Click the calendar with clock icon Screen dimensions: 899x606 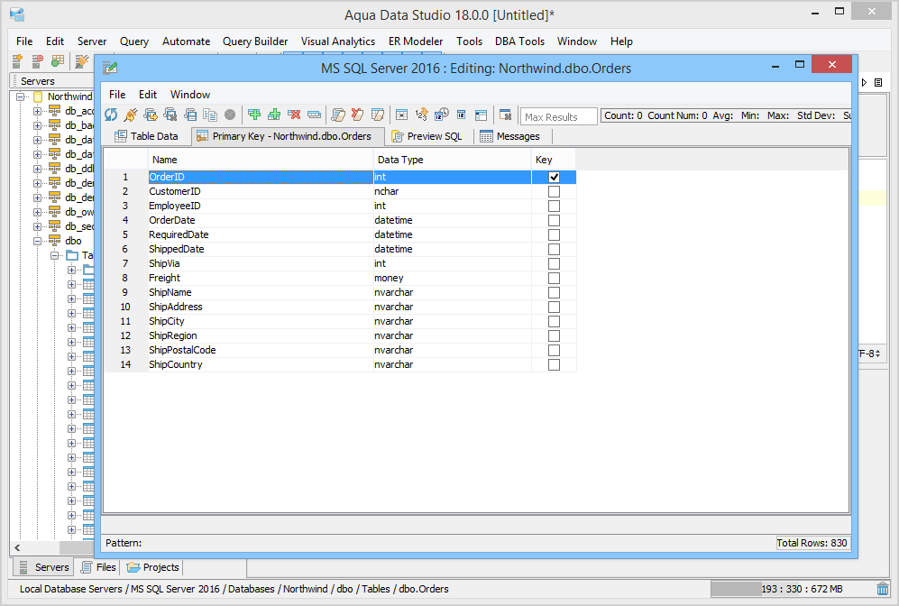point(442,115)
